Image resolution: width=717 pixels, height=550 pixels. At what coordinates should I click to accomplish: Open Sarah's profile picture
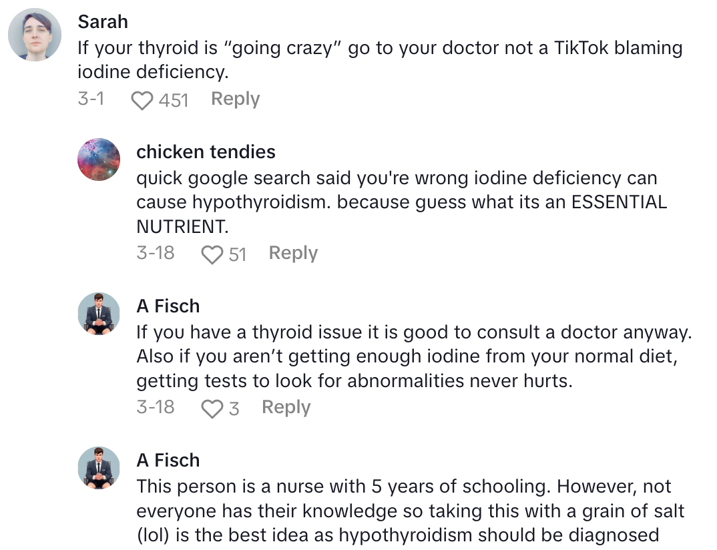35,35
